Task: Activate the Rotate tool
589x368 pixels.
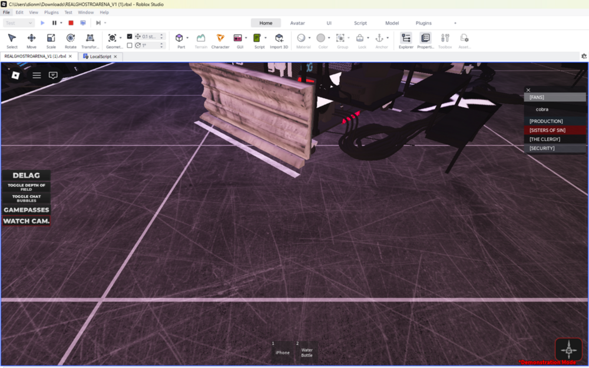Action: pyautogui.click(x=70, y=41)
